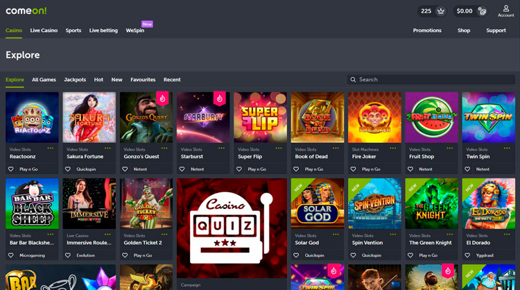520x290 pixels.
Task: Open the Promotions link
Action: click(427, 31)
